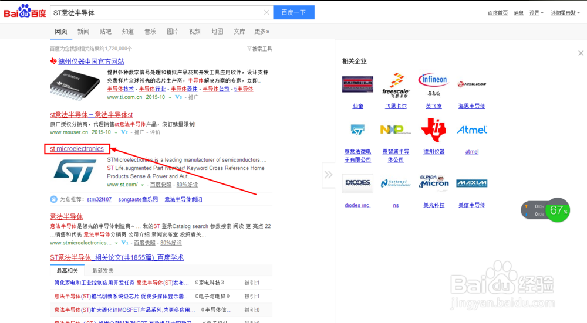Viewport: 587px width, 323px height.
Task: Click the Baidu logo
Action: coord(25,12)
